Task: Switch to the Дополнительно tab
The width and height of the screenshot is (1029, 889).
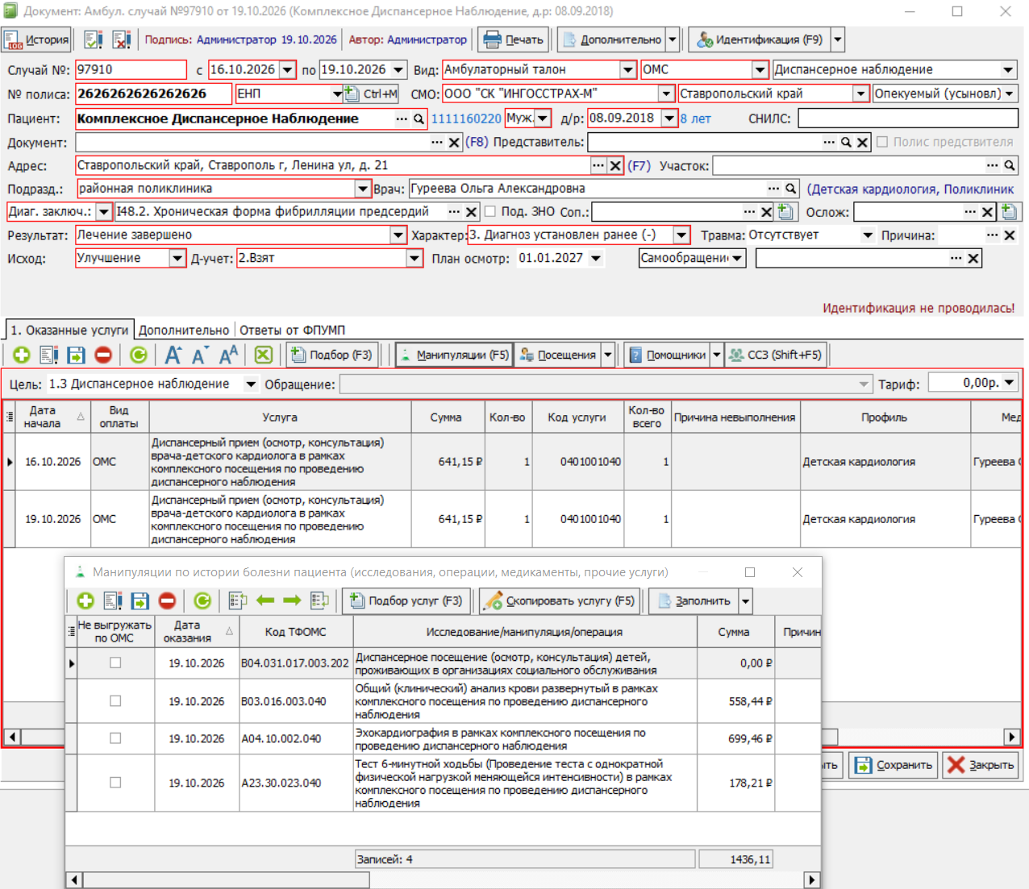Action: point(184,330)
